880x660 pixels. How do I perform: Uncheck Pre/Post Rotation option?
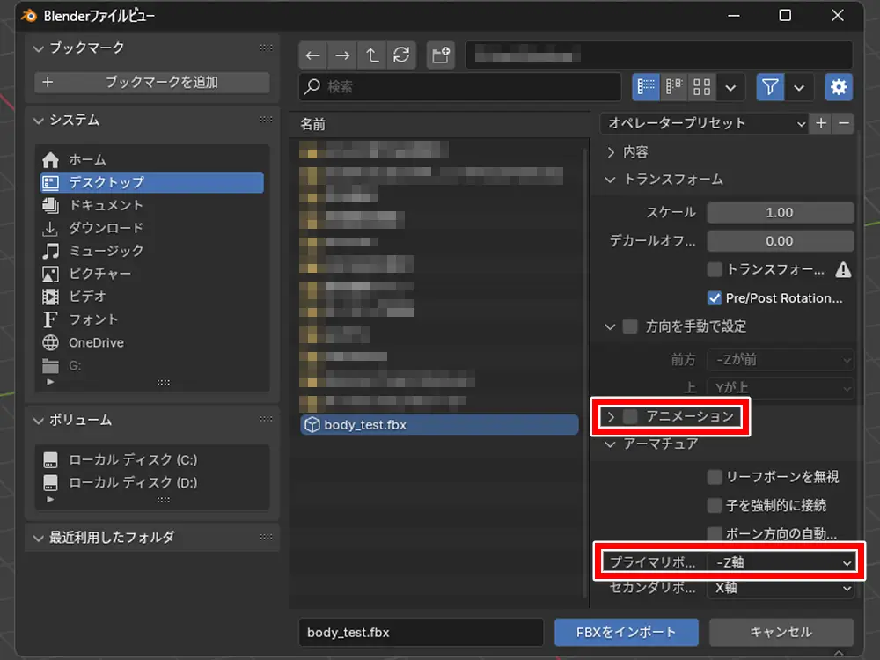(x=715, y=298)
